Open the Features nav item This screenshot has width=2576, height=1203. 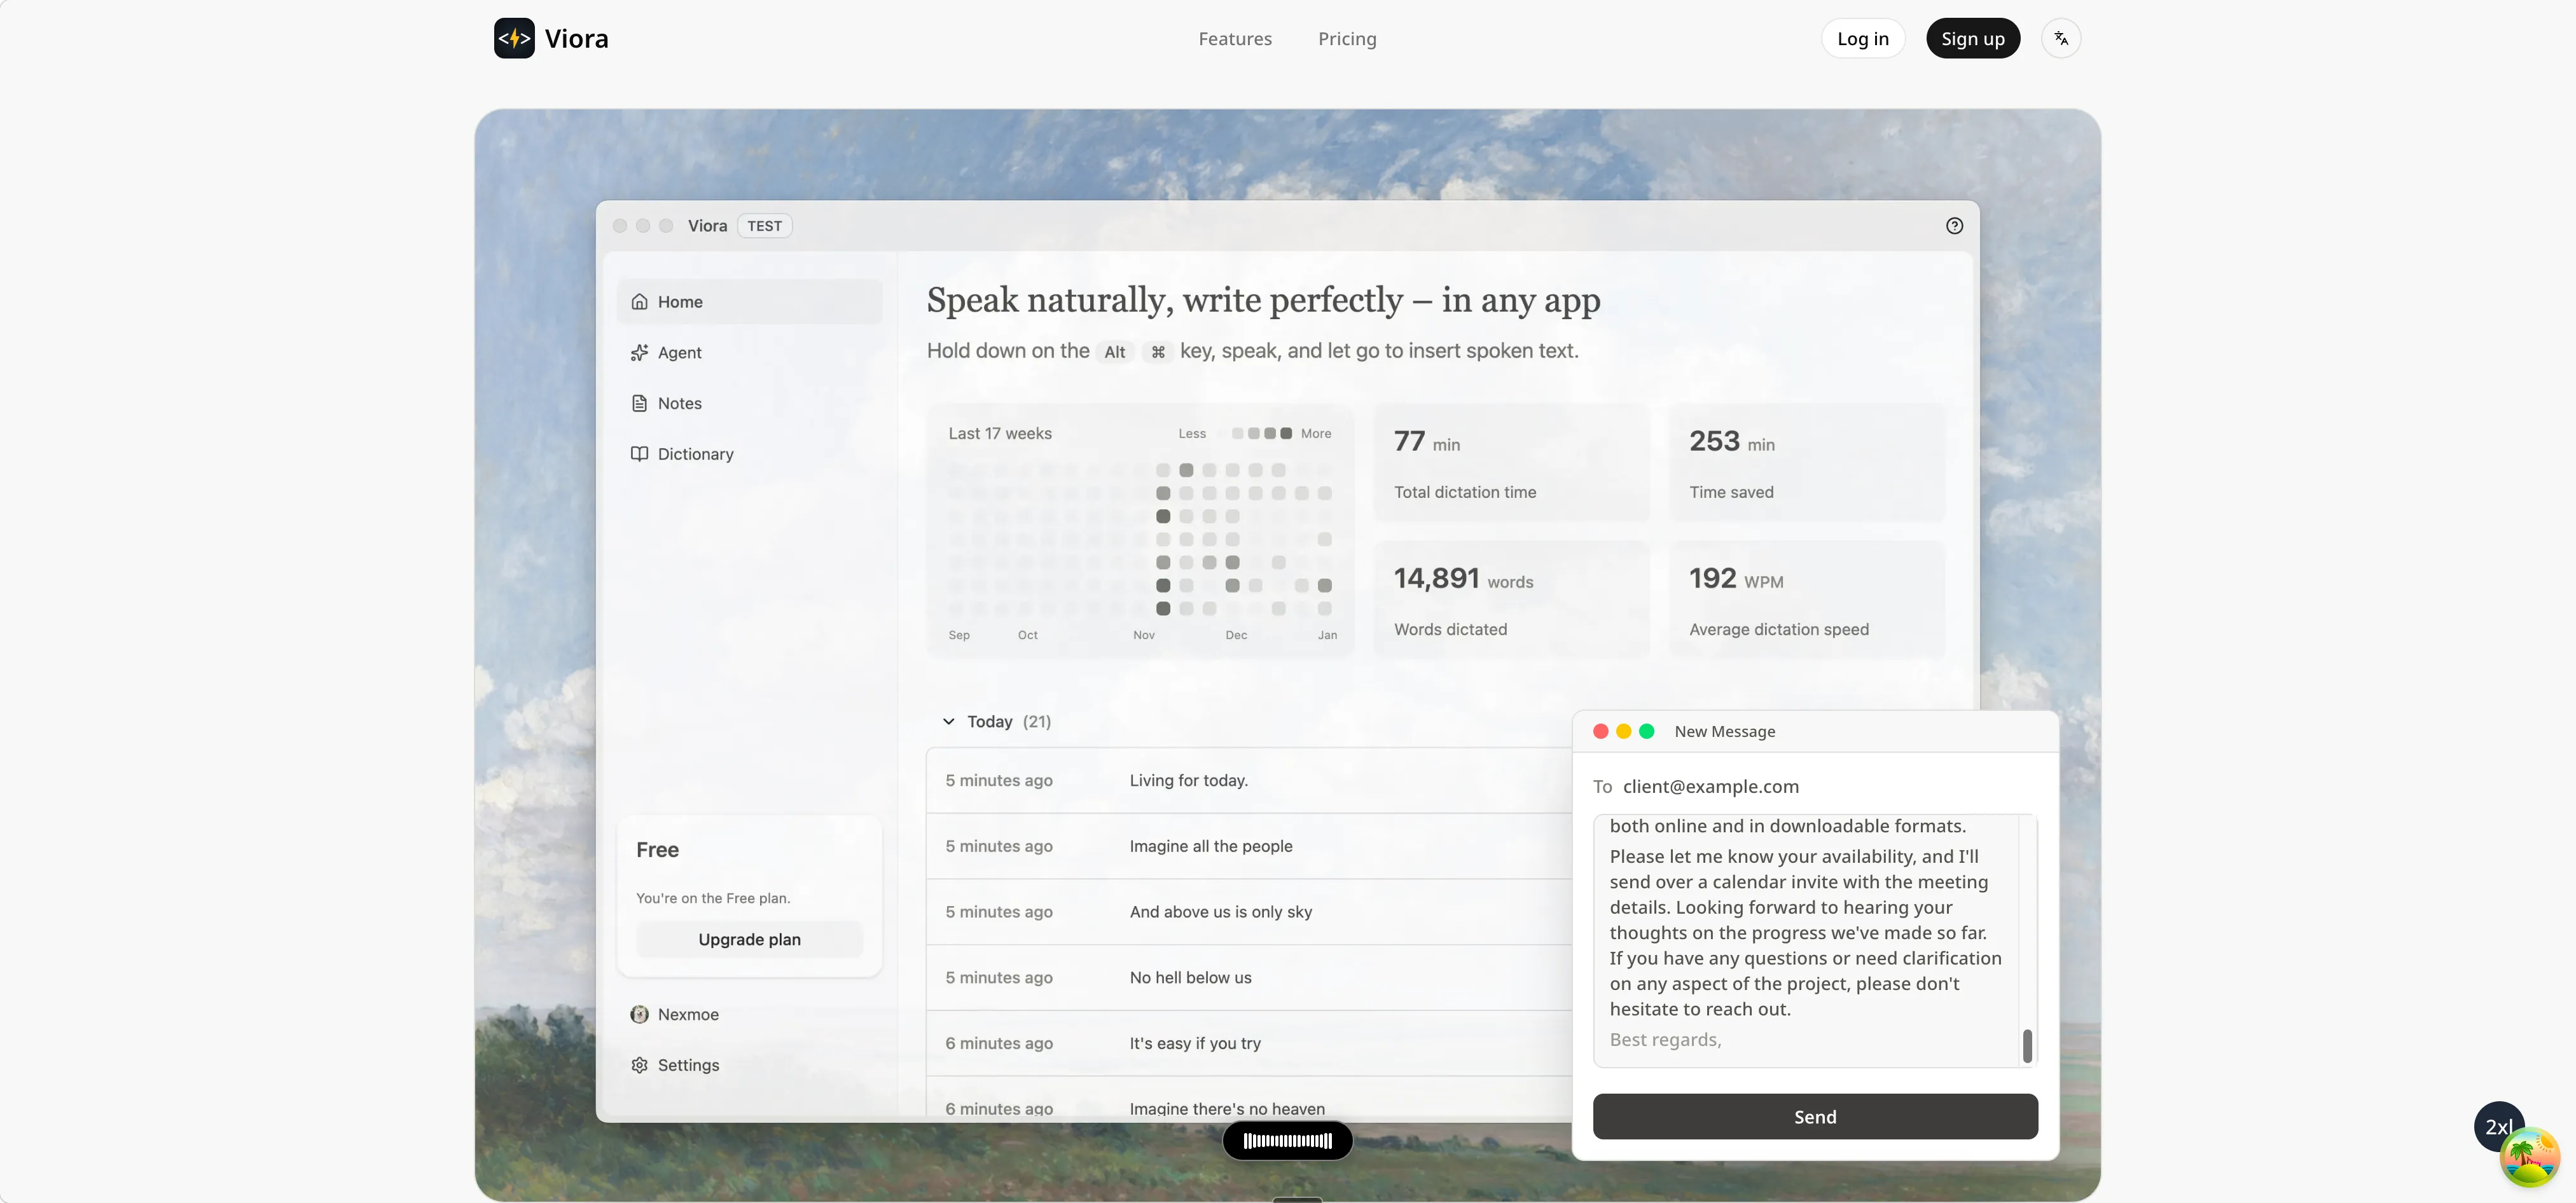1235,39
